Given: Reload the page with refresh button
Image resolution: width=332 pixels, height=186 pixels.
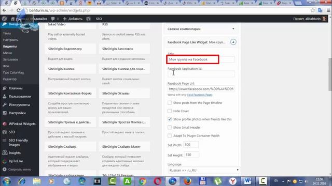Looking at the screenshot, I should 19,10.
